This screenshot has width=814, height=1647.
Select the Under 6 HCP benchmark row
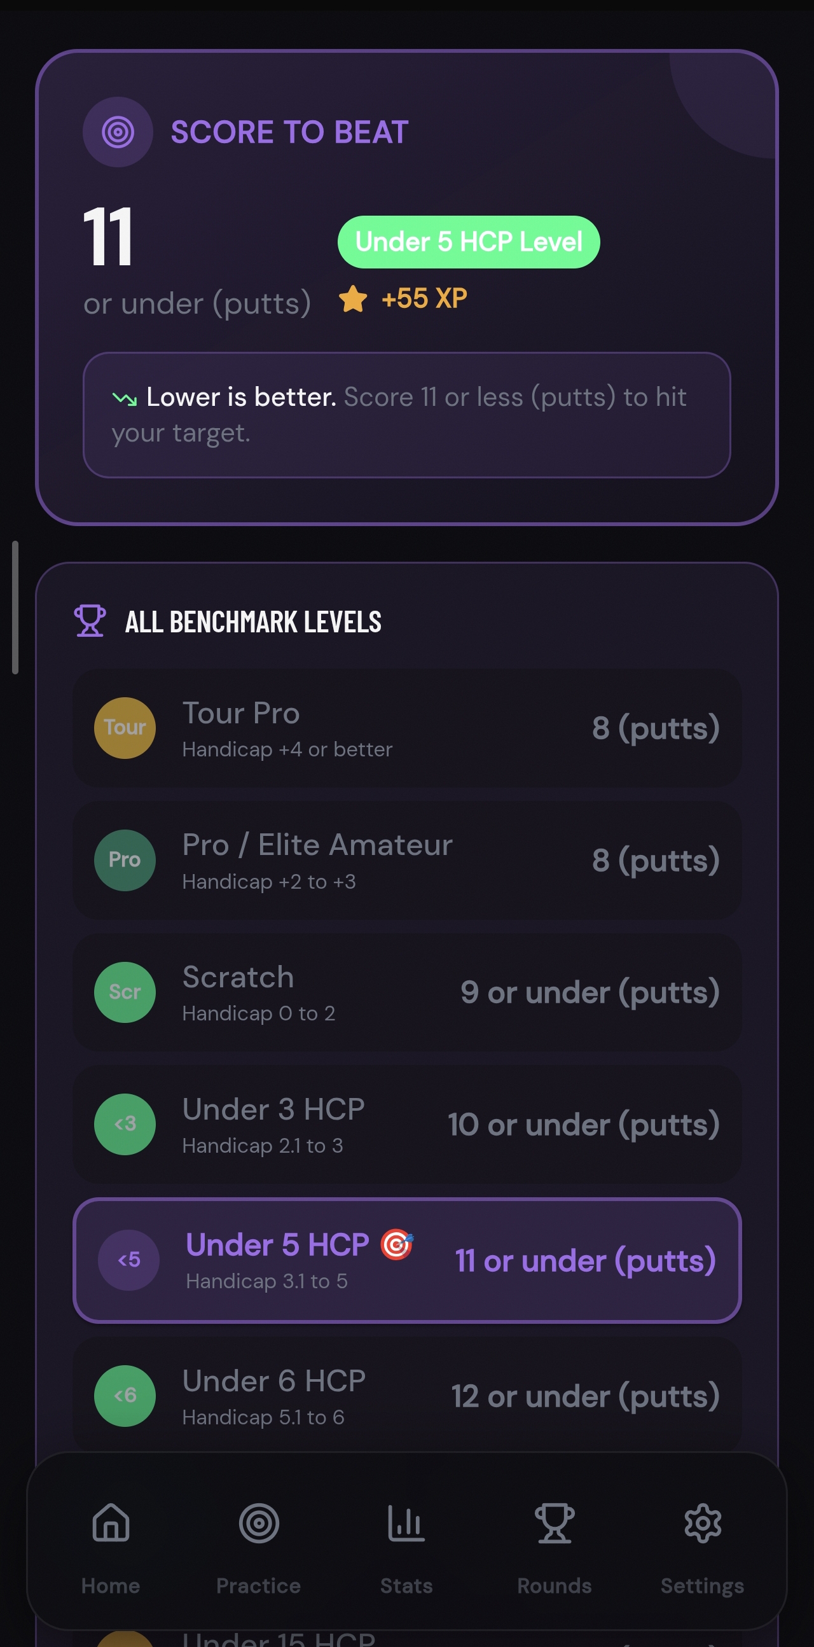(x=406, y=1396)
